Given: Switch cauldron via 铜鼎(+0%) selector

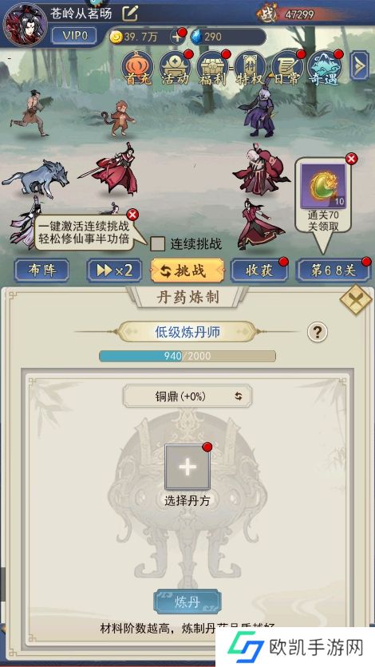Looking at the screenshot, I should click(187, 396).
